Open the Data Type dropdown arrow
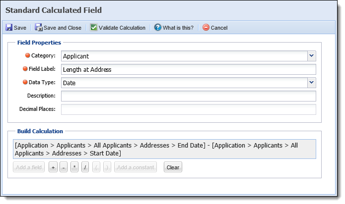Screen dimensions: 345x204 312,83
